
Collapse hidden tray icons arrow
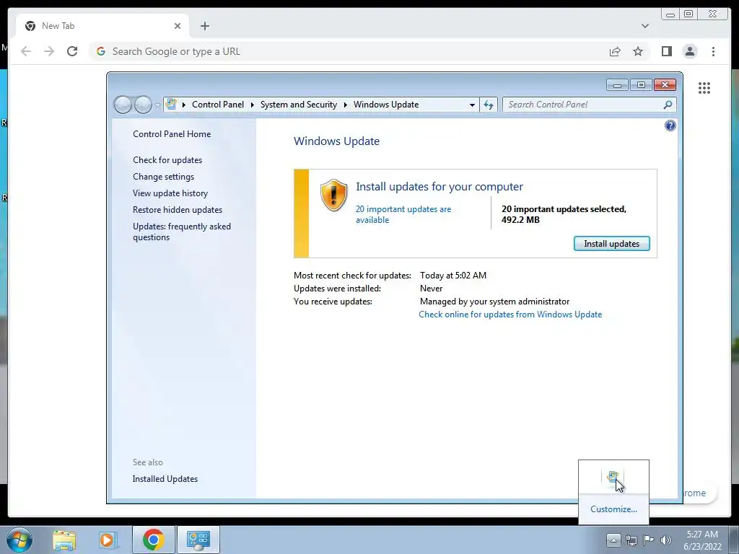pyautogui.click(x=613, y=540)
